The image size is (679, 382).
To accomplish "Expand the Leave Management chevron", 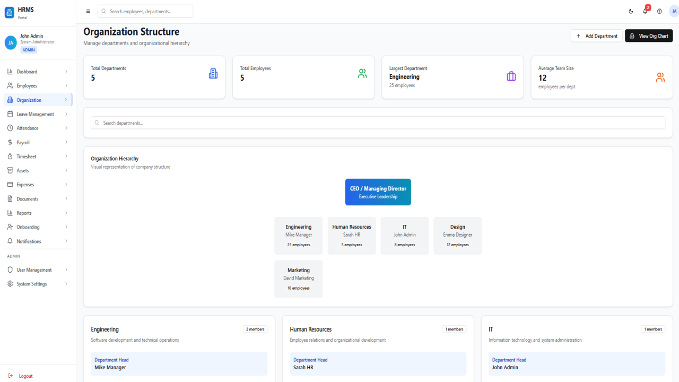I will coord(66,114).
